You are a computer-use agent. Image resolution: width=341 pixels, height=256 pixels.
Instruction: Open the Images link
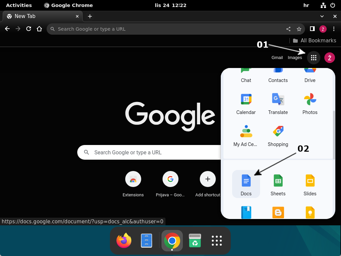click(x=295, y=58)
